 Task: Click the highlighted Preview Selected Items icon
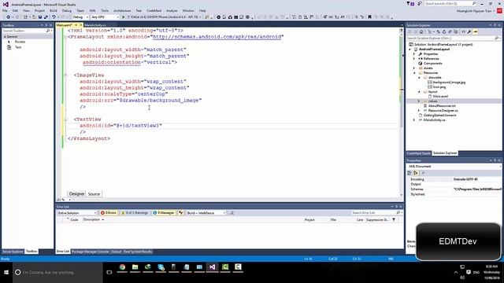476,31
